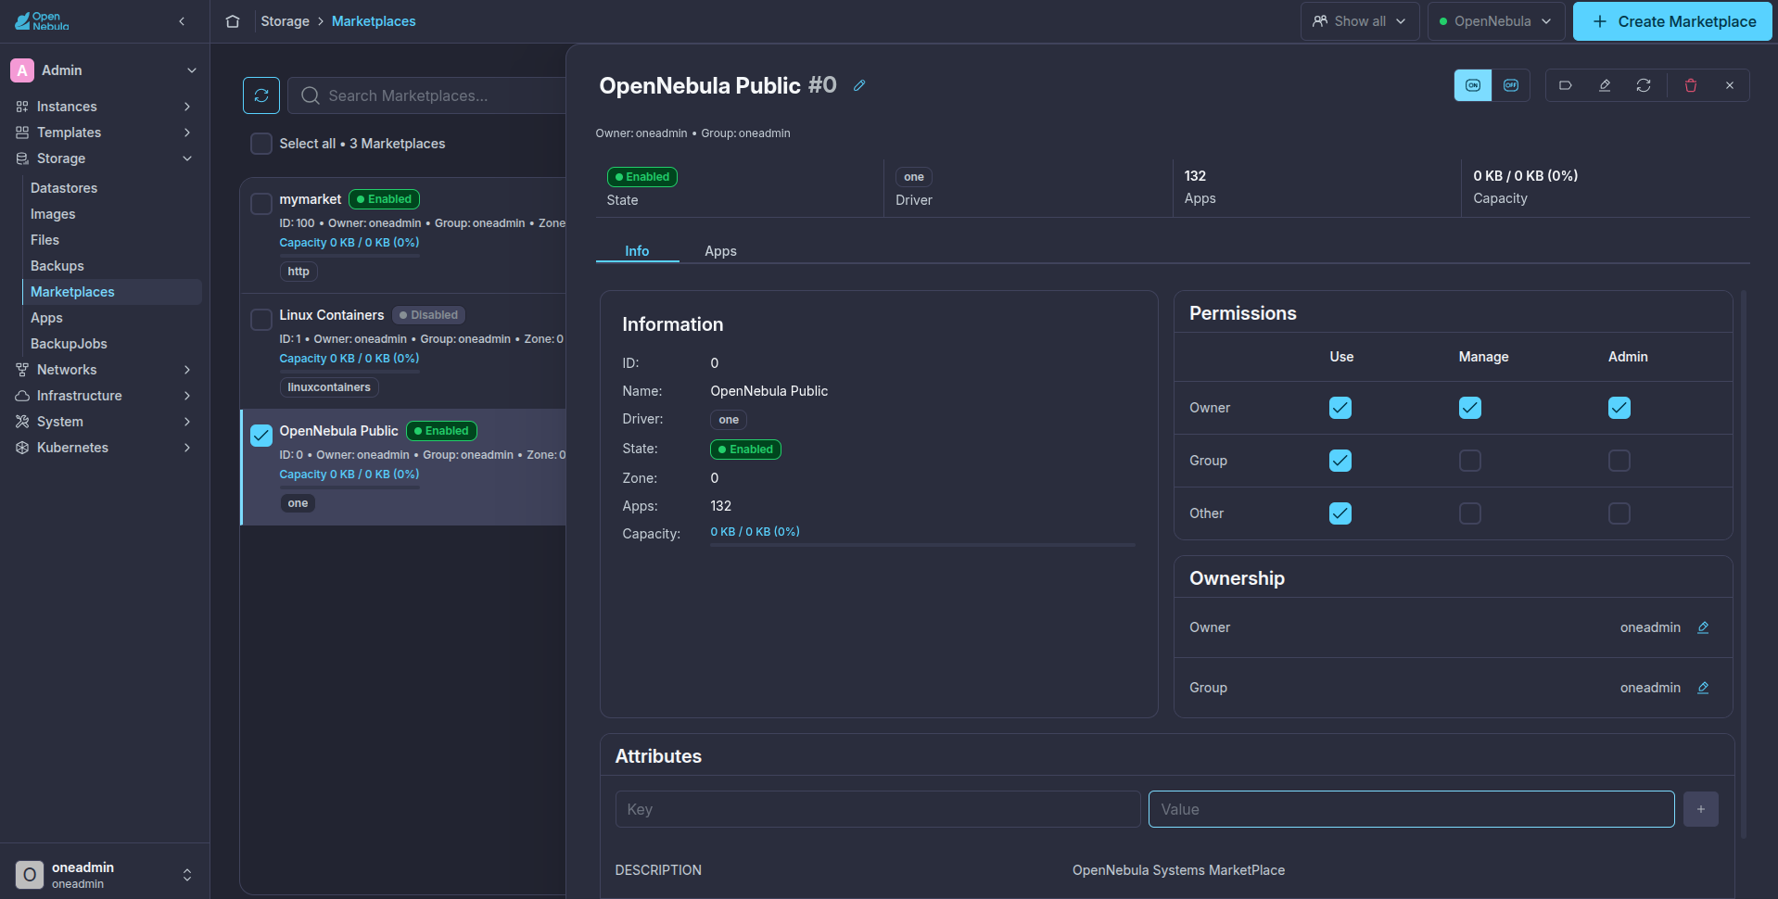This screenshot has height=899, width=1778.
Task: Toggle the Select all checkbox
Action: [261, 144]
